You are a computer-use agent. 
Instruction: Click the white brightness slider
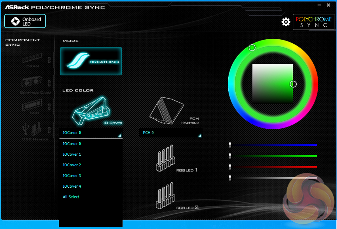coord(273,178)
